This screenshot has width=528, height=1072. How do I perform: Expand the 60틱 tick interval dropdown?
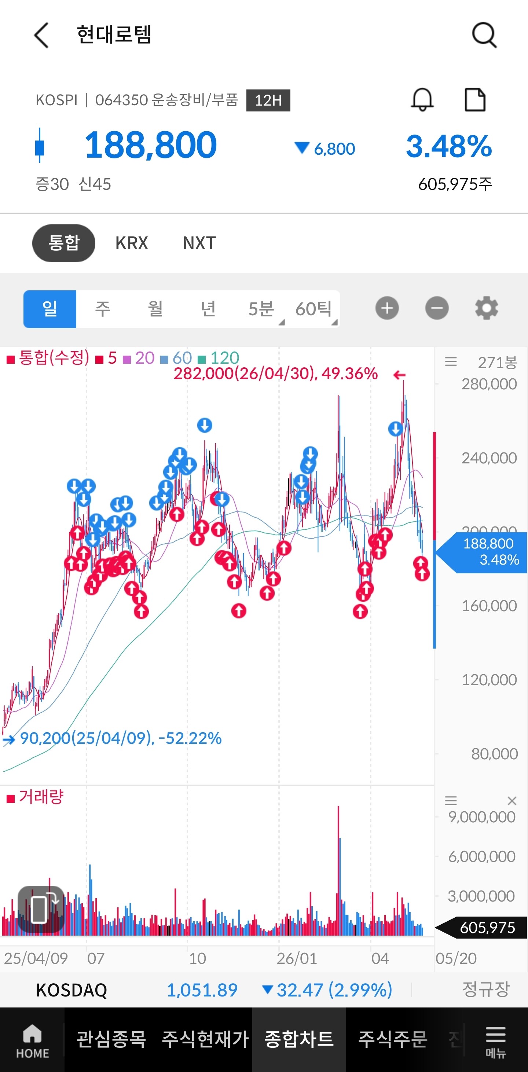(x=314, y=309)
